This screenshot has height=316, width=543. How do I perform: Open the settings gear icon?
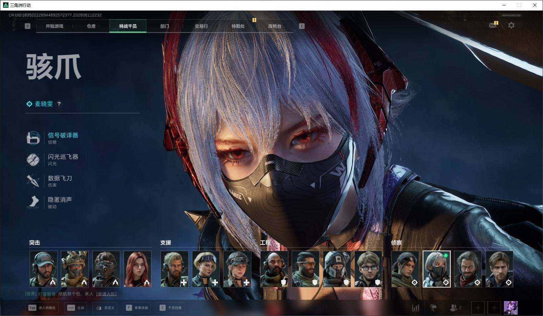coord(511,25)
